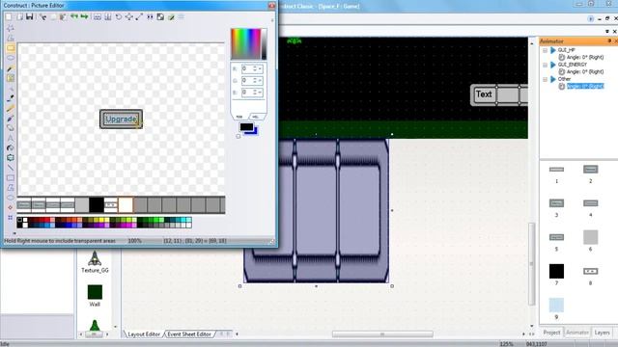Click the New image icon in Picture Editor
618x347 pixels.
[x=9, y=17]
